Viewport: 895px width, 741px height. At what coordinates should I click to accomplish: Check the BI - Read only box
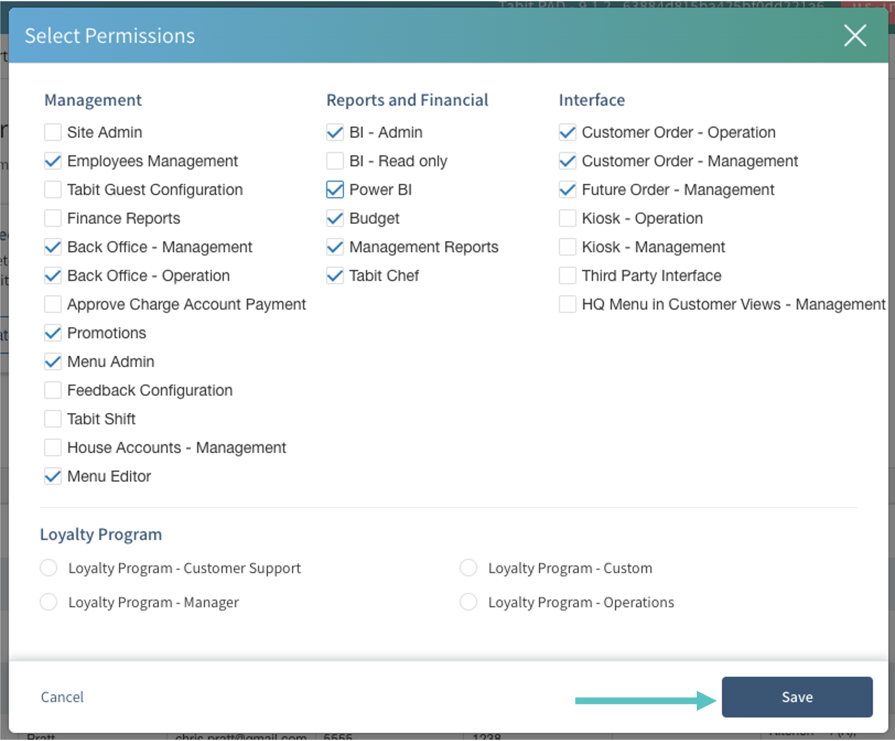[335, 161]
